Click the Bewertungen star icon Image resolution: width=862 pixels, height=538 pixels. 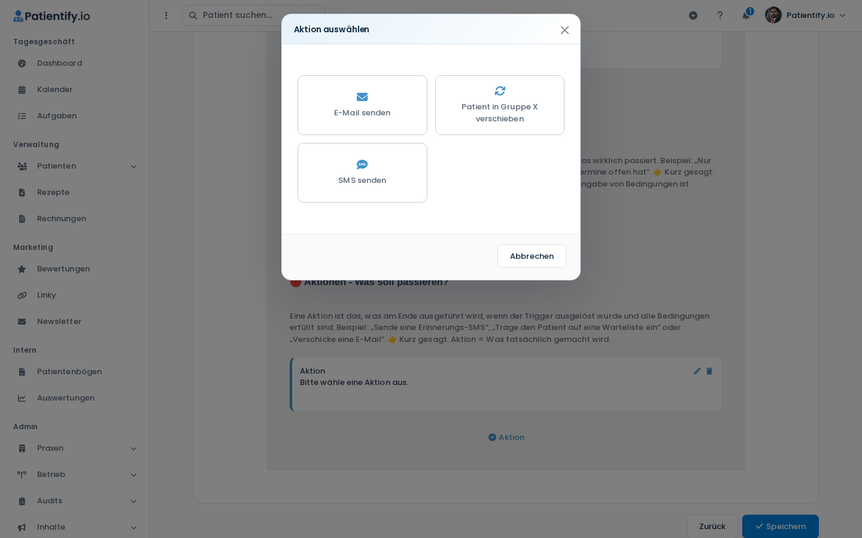coord(22,269)
